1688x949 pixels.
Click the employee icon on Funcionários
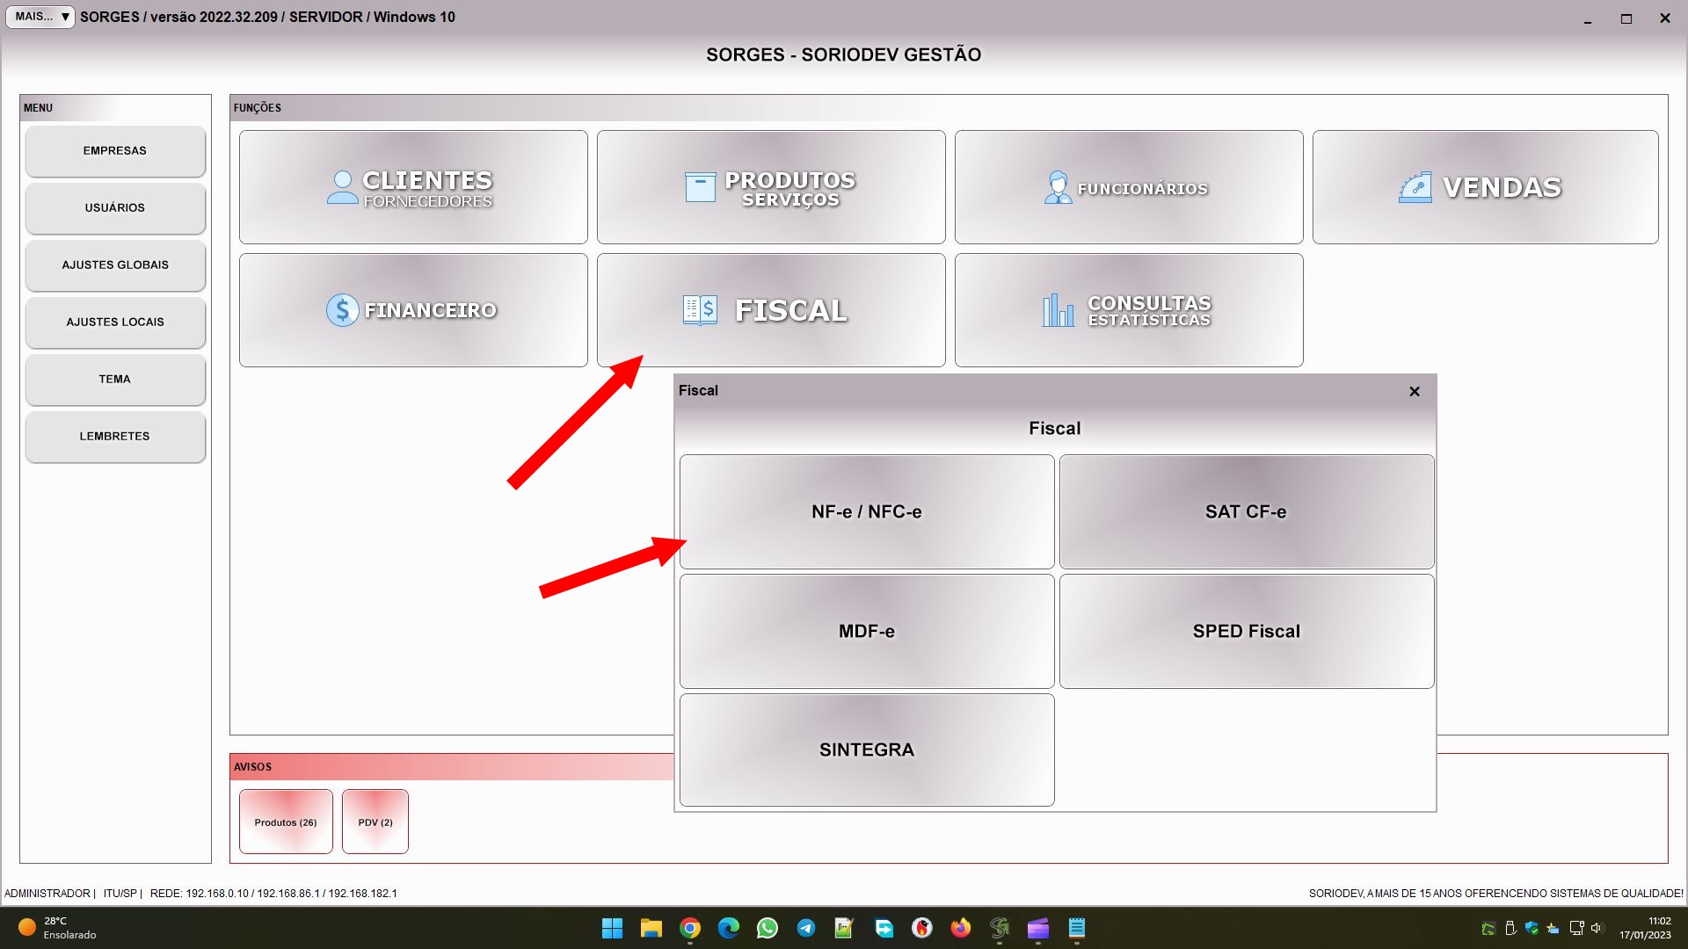1058,187
